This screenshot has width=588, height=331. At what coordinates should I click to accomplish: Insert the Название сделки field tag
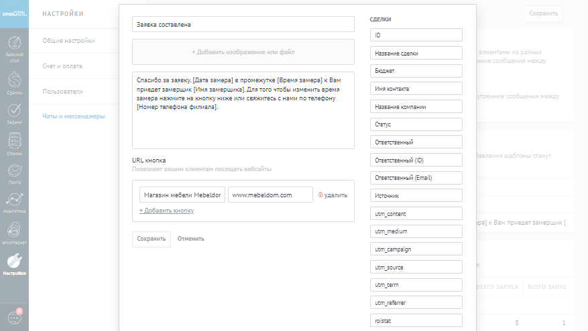click(416, 53)
